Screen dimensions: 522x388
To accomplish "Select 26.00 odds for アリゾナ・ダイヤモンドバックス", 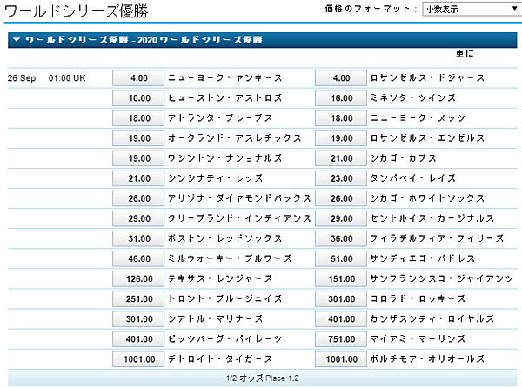I will (138, 198).
